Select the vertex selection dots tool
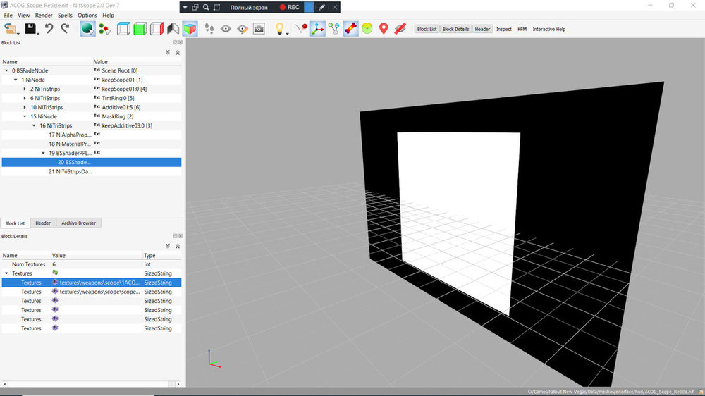 click(105, 29)
